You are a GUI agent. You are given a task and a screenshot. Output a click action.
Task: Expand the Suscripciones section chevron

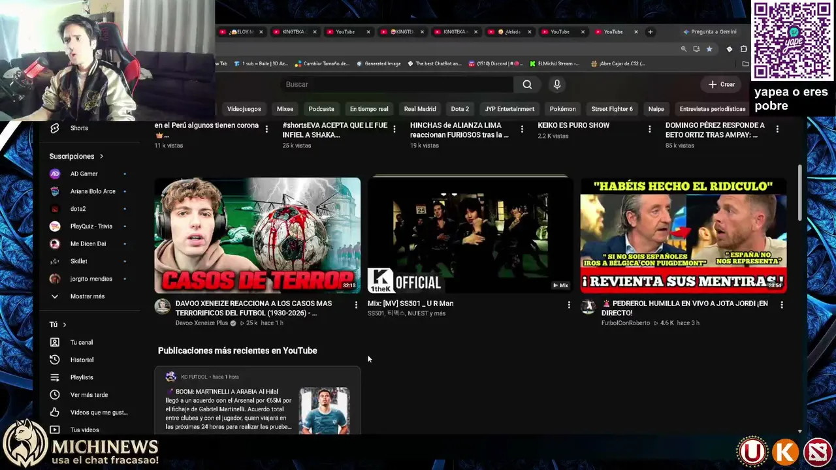pyautogui.click(x=101, y=156)
